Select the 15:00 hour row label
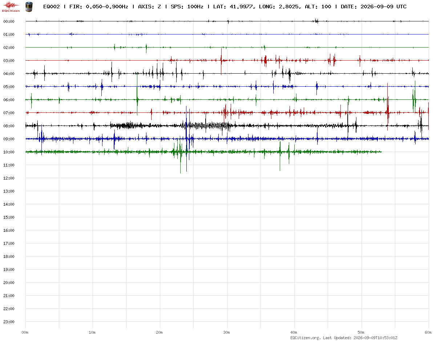436x341 pixels. (x=9, y=217)
